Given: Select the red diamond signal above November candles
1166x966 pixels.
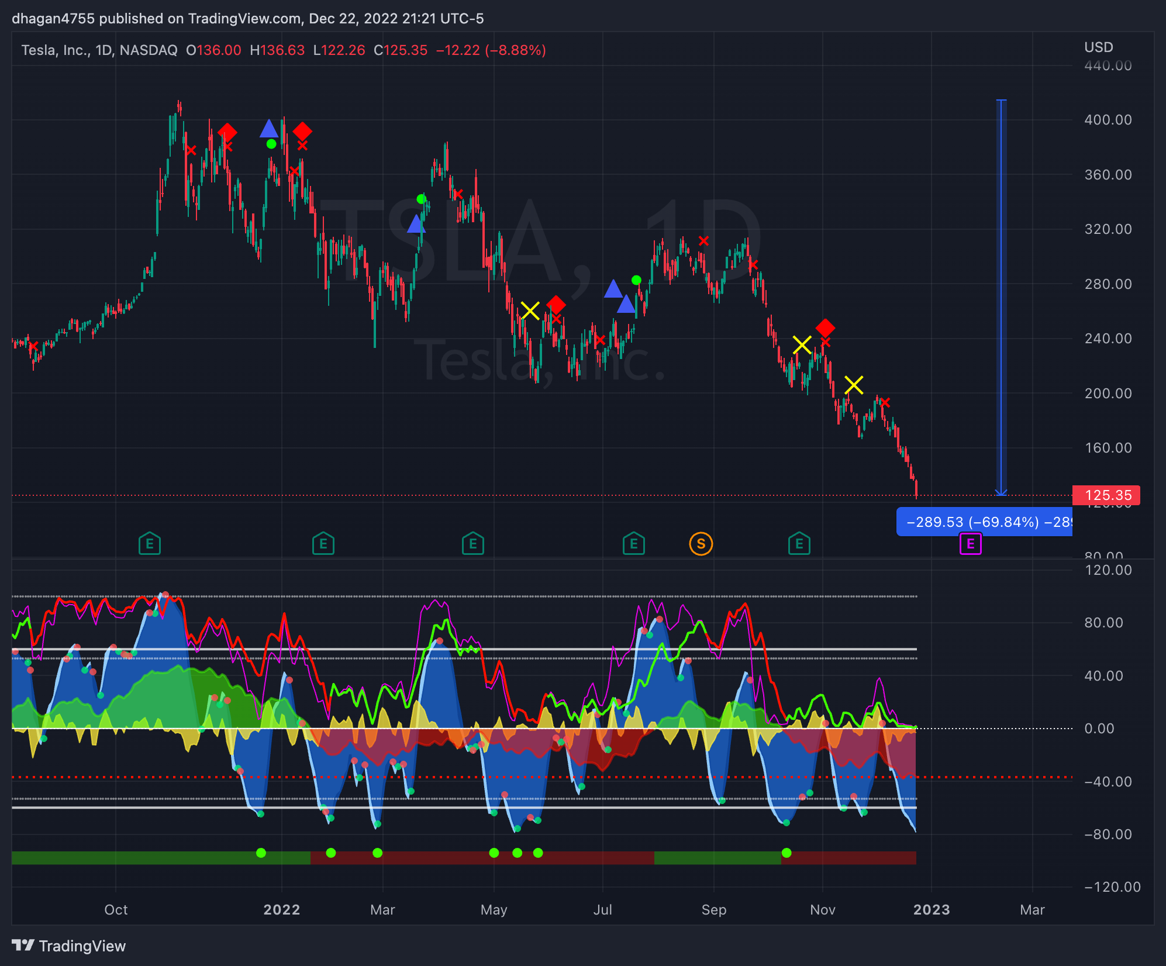Looking at the screenshot, I should [x=825, y=328].
